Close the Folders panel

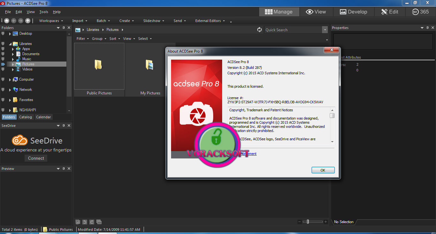tap(69, 28)
